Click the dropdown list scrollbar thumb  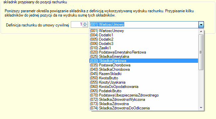click(x=201, y=52)
